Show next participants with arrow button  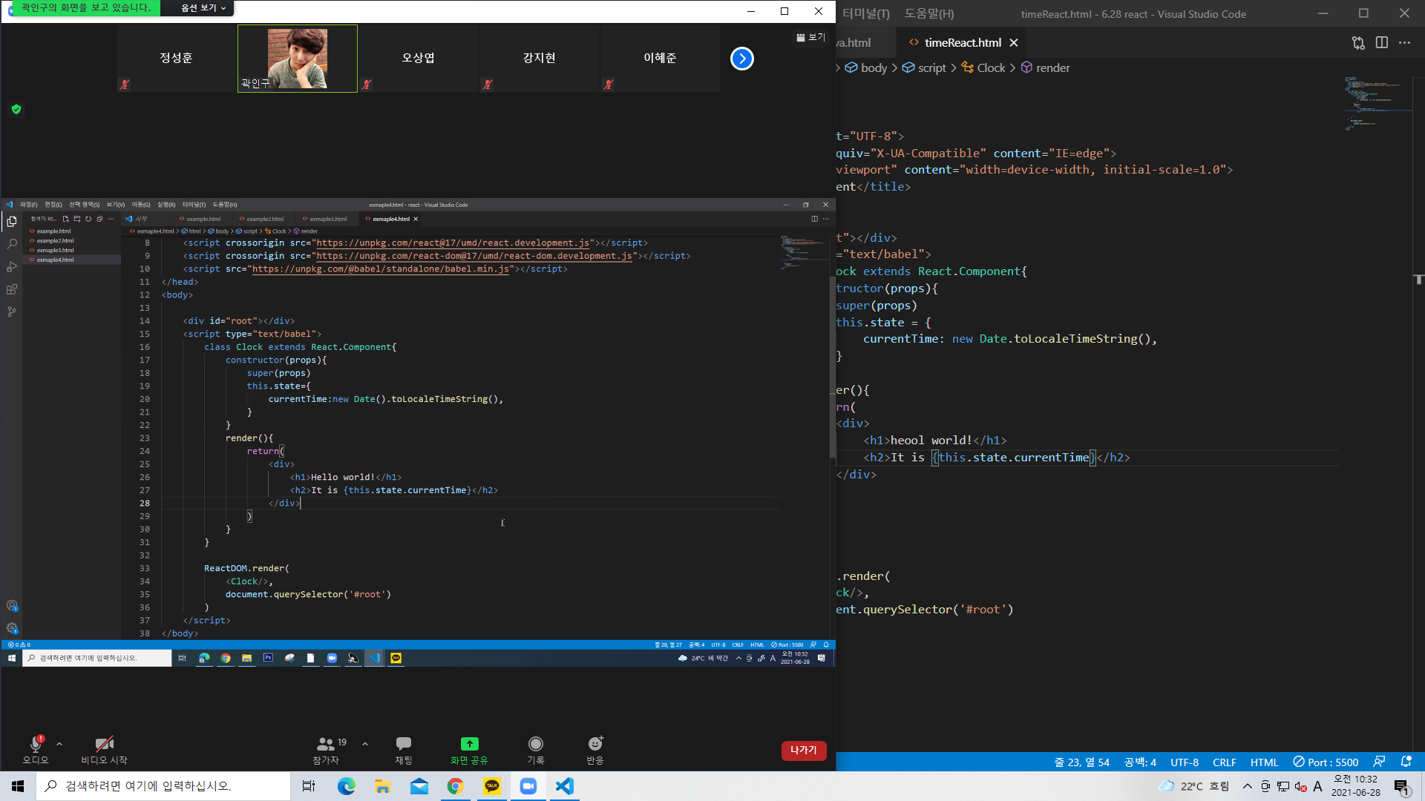coord(741,59)
